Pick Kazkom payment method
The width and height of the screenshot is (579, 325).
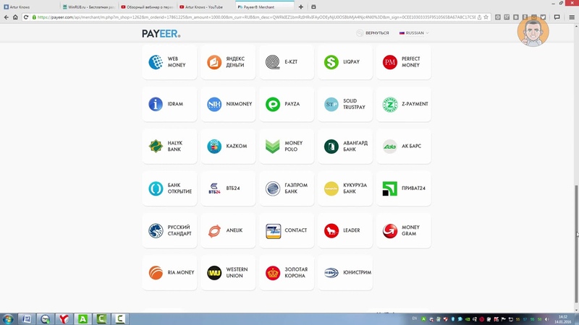(x=228, y=147)
